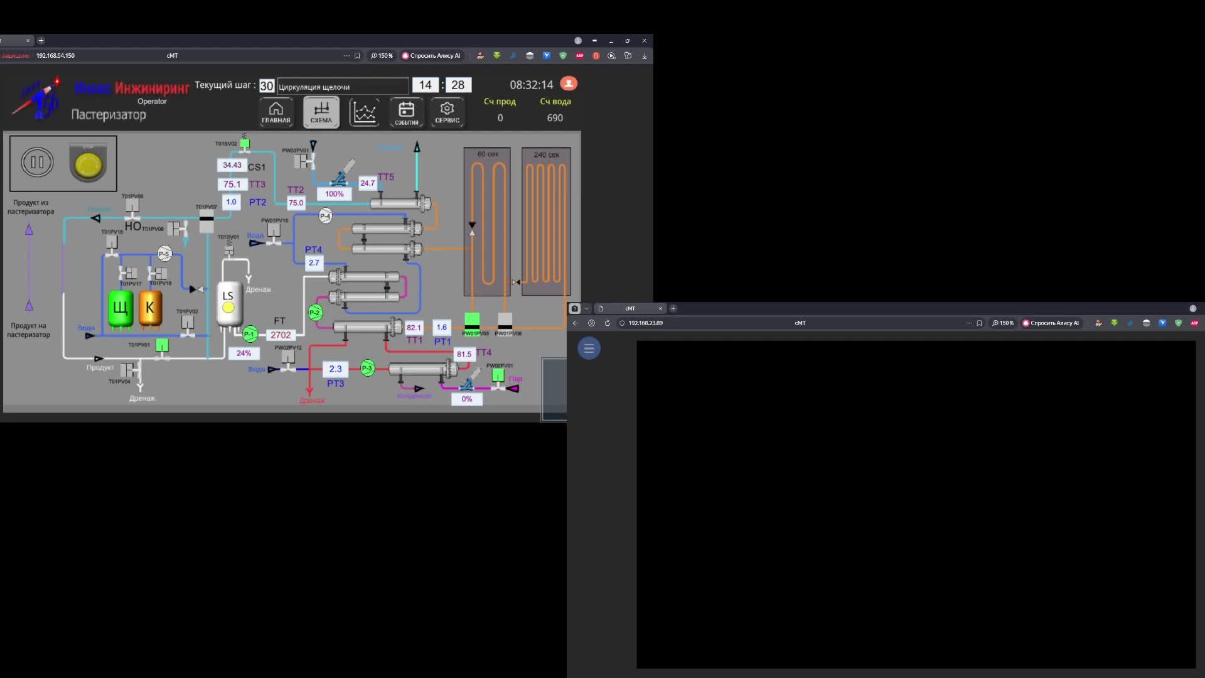
Task: Click the orange acid tank K
Action: coord(150,308)
